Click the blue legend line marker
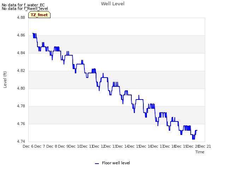 pos(97,164)
